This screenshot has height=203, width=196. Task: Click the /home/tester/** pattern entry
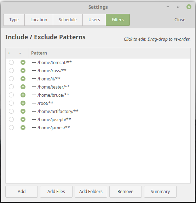pyautogui.click(x=53, y=87)
